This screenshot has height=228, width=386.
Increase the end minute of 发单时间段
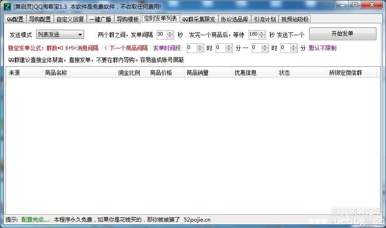tap(293, 46)
